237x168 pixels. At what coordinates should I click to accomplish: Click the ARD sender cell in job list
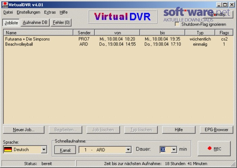coord(84,44)
